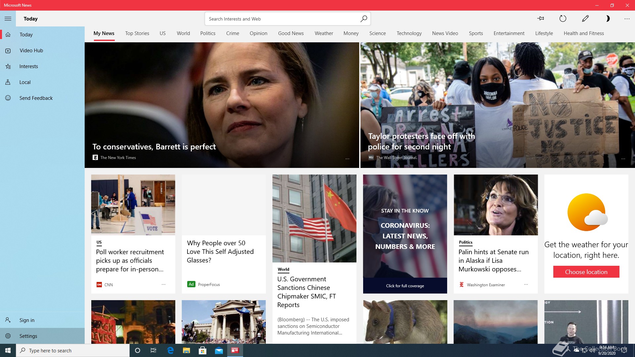Open File Explorer from taskbar
The height and width of the screenshot is (357, 635).
pyautogui.click(x=187, y=350)
